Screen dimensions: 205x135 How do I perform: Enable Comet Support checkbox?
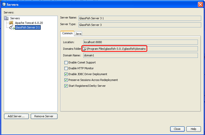66,62
